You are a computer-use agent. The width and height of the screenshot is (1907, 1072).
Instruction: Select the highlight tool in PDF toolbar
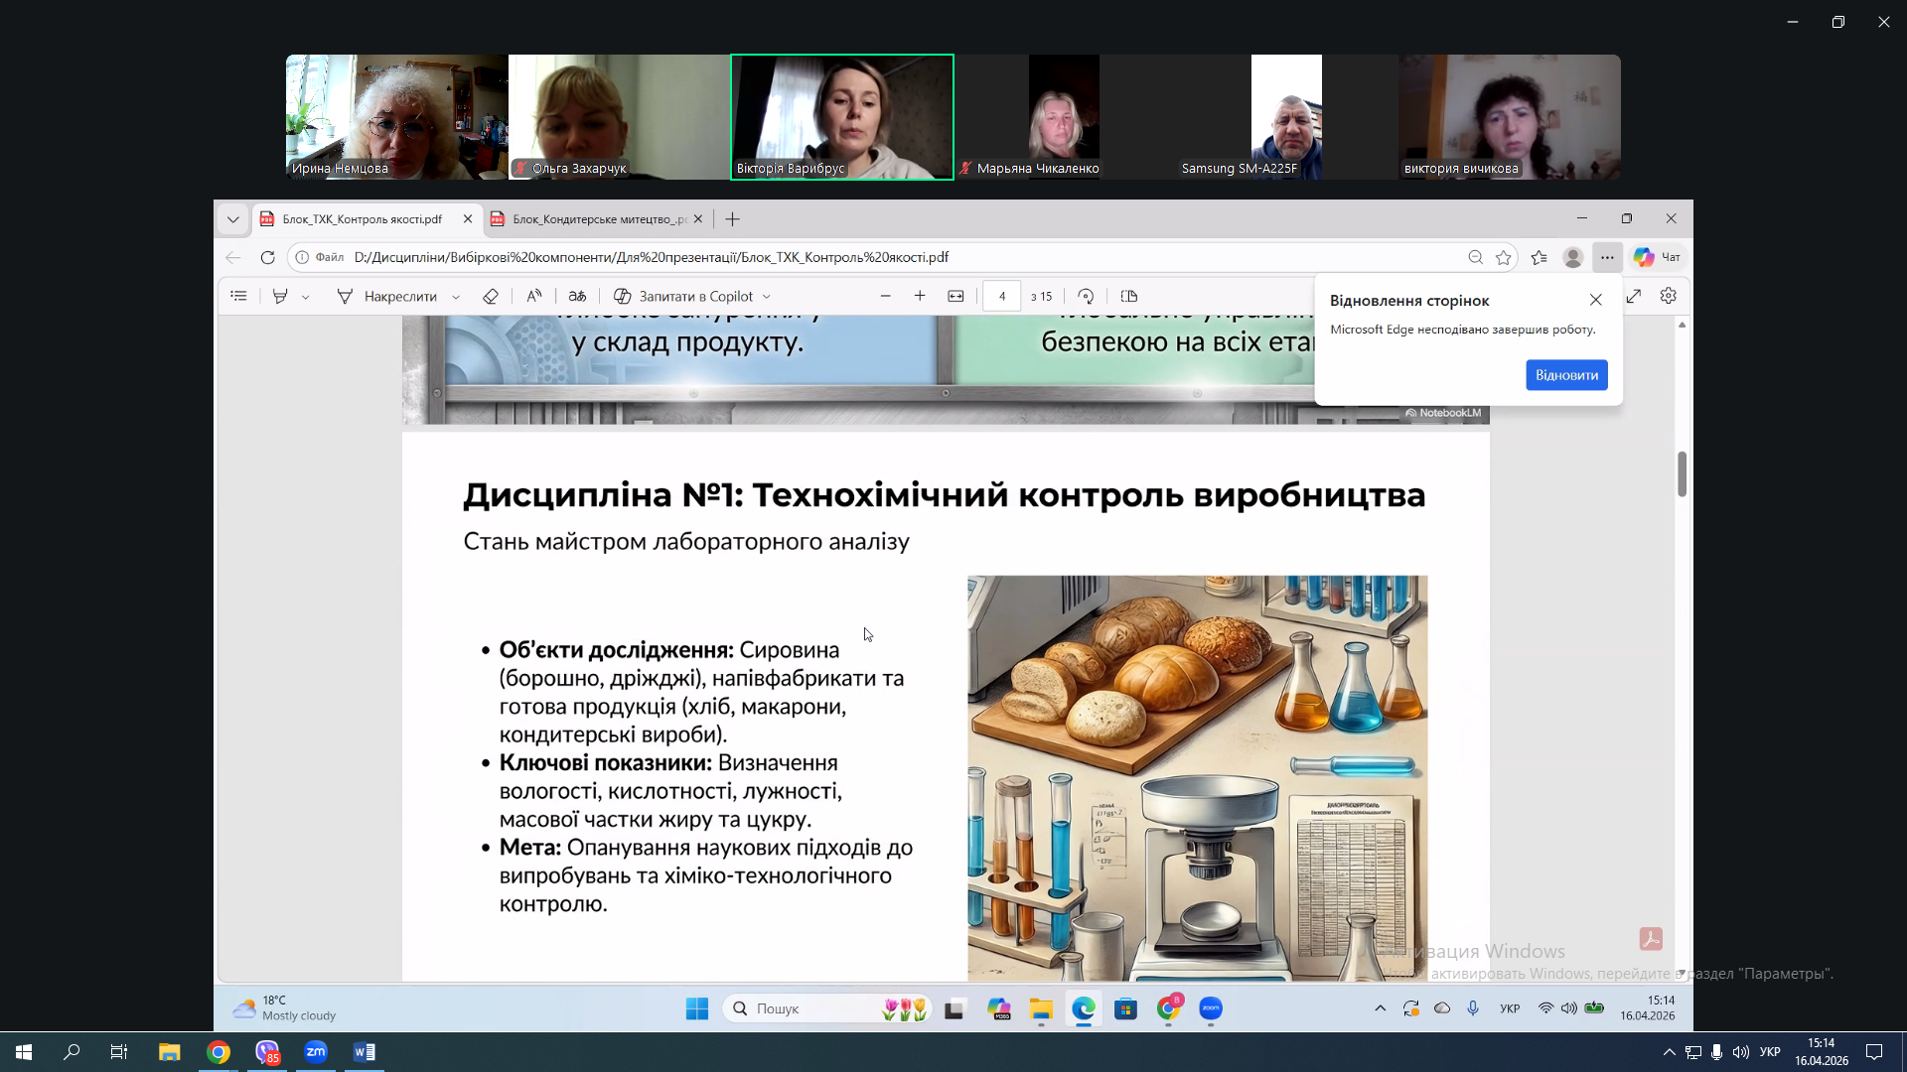pyautogui.click(x=280, y=296)
